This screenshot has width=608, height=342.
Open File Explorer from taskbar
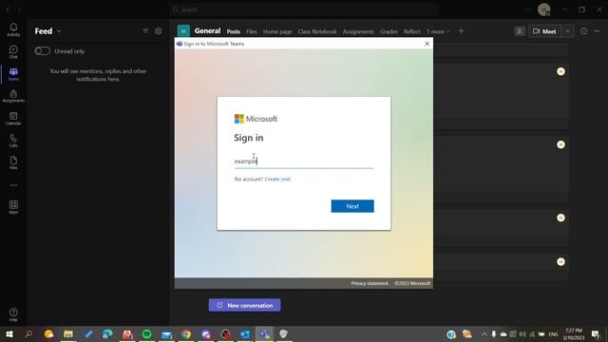tap(68, 333)
